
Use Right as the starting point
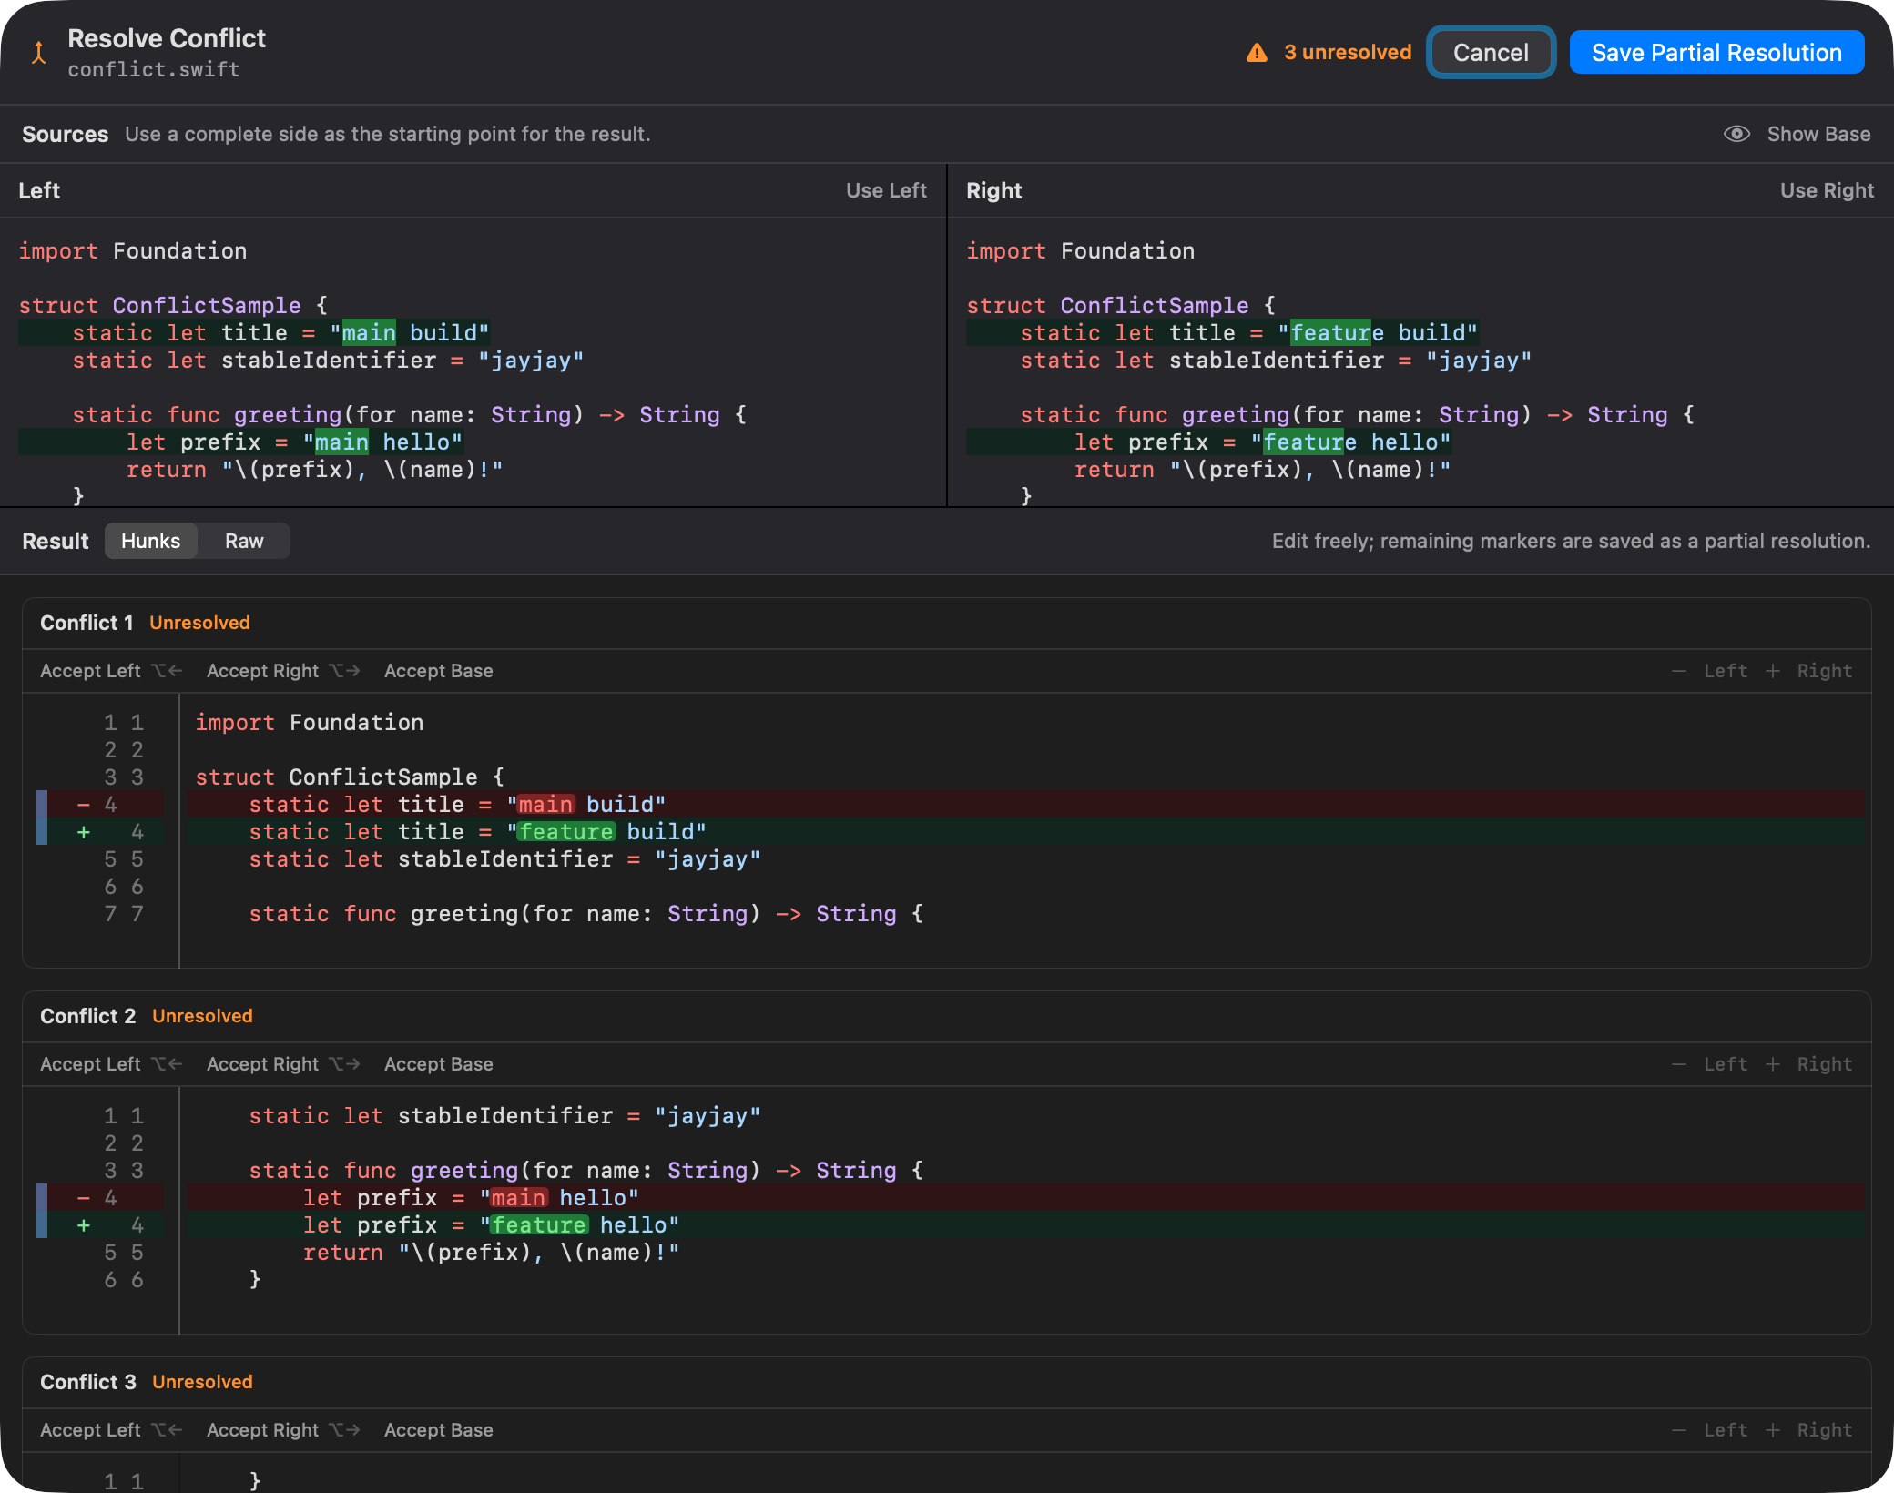click(1827, 190)
